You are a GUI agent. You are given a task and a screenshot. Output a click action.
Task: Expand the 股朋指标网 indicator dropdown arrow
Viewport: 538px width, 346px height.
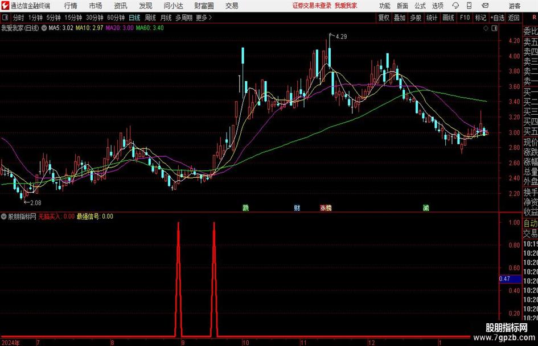pos(4,216)
